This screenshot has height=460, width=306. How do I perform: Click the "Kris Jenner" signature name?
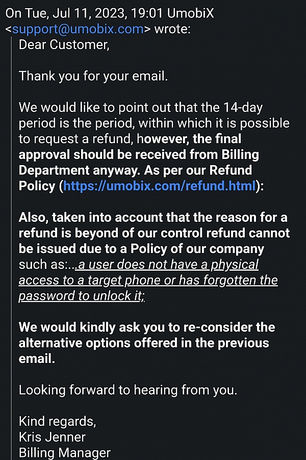click(x=52, y=438)
